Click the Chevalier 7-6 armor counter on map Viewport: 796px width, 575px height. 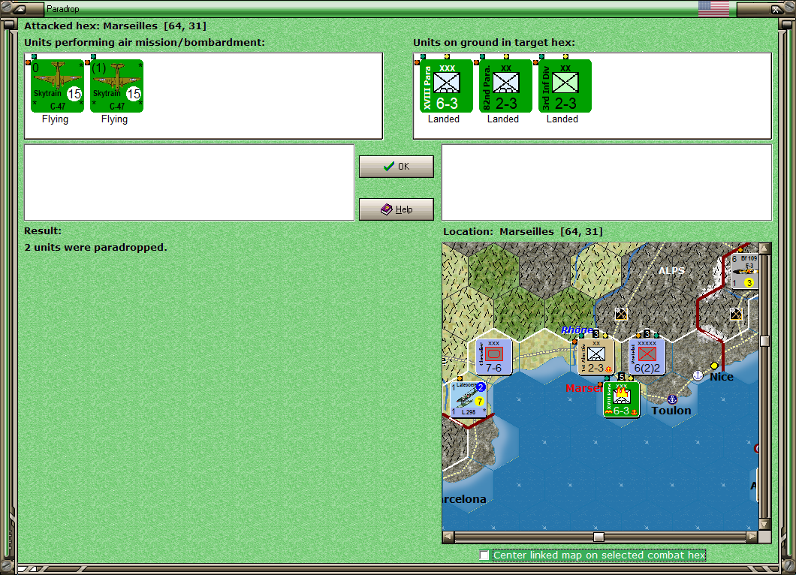click(x=494, y=357)
